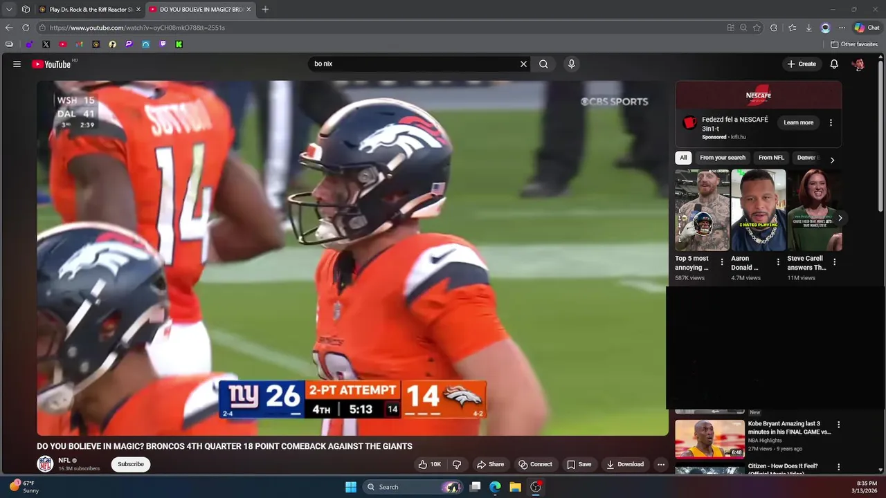
Task: Open Copilot Chat button
Action: pyautogui.click(x=867, y=28)
